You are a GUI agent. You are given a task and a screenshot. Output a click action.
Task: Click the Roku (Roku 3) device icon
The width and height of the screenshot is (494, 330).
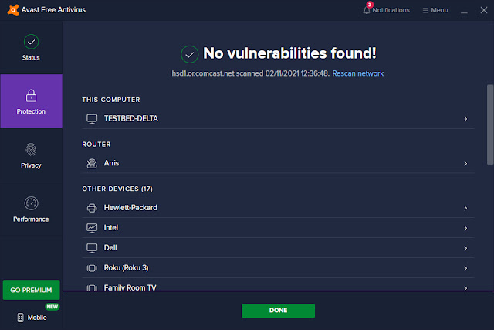tap(92, 268)
